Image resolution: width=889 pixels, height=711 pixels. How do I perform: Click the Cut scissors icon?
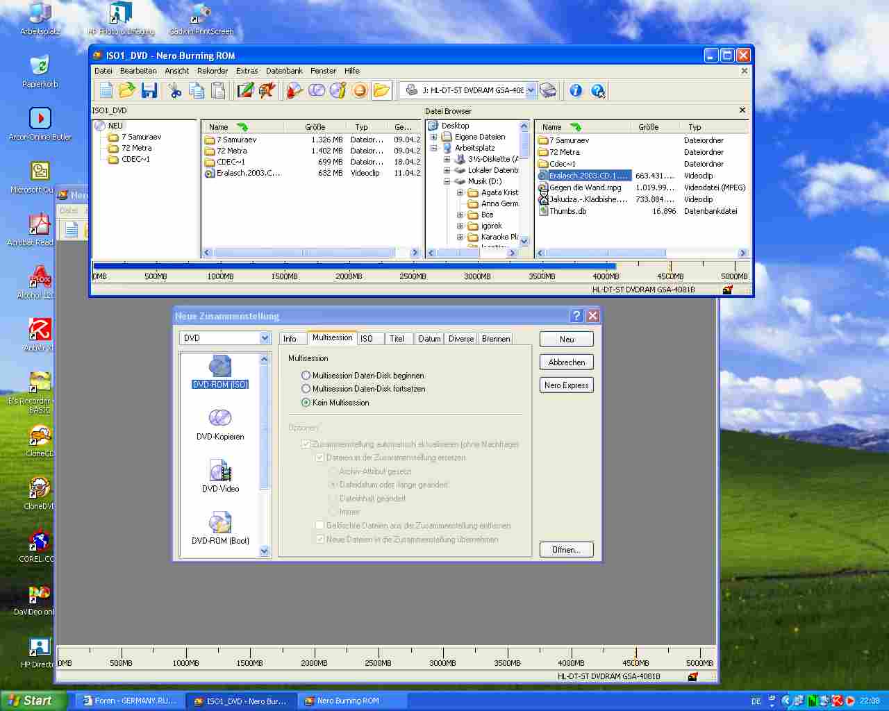[x=175, y=90]
